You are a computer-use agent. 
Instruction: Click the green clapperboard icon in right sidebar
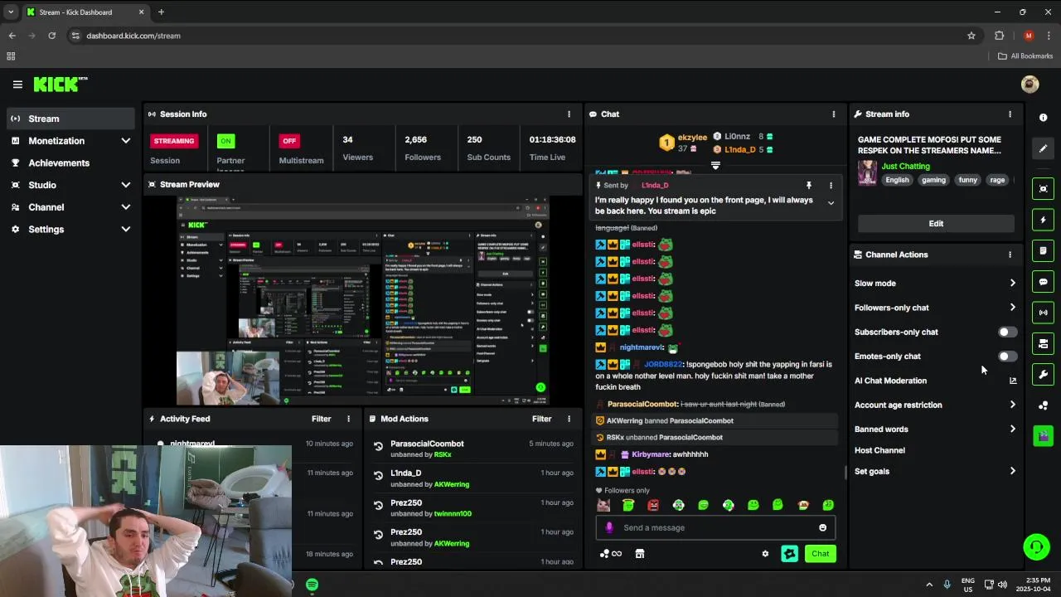point(1044,435)
